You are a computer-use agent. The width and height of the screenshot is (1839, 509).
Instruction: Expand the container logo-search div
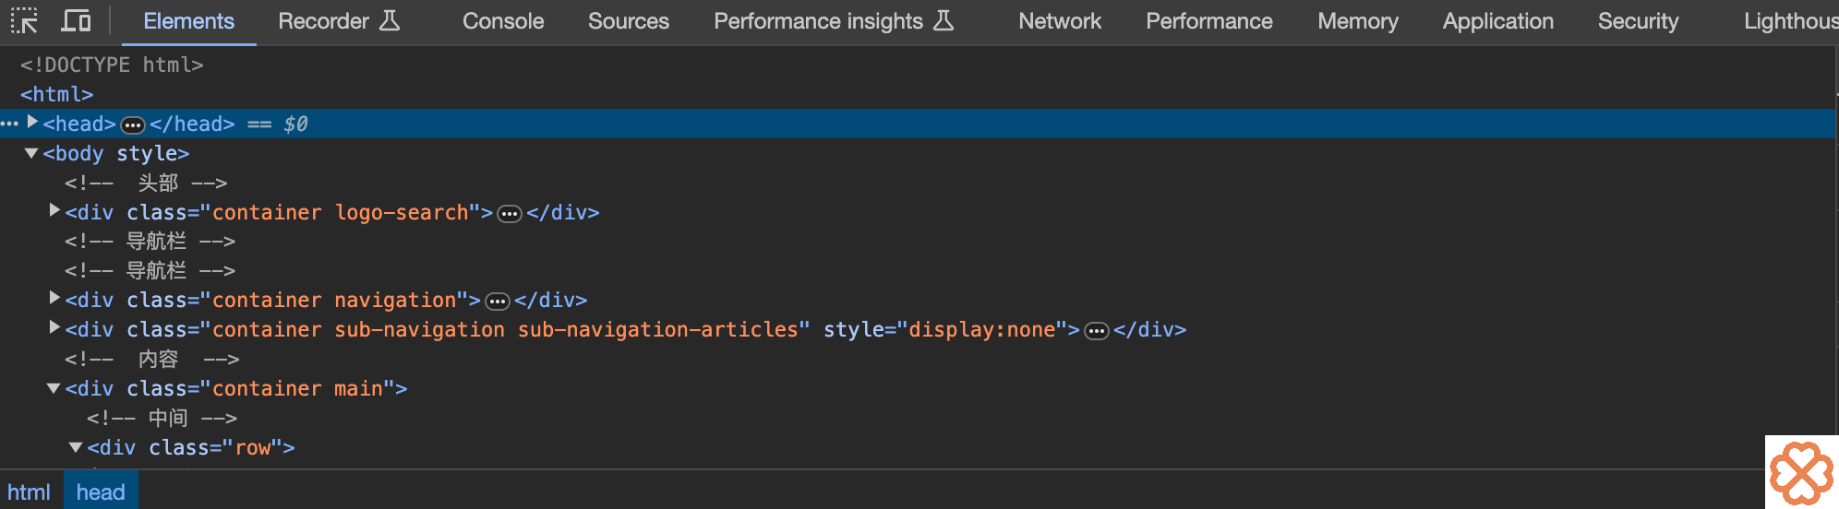click(54, 210)
